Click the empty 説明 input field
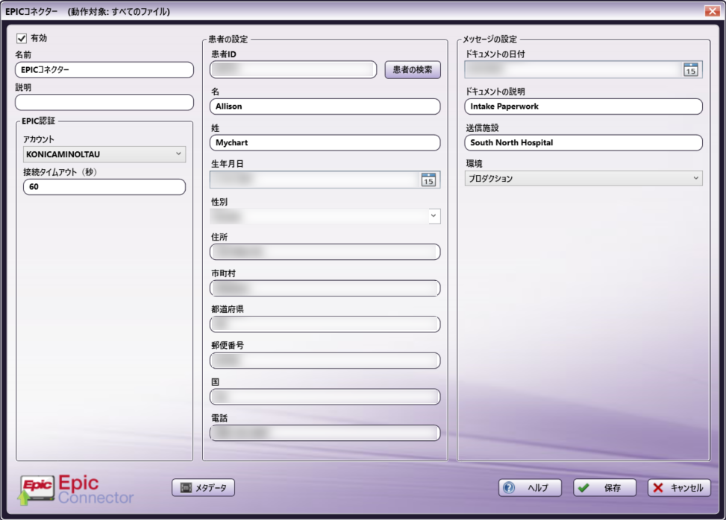 (104, 102)
